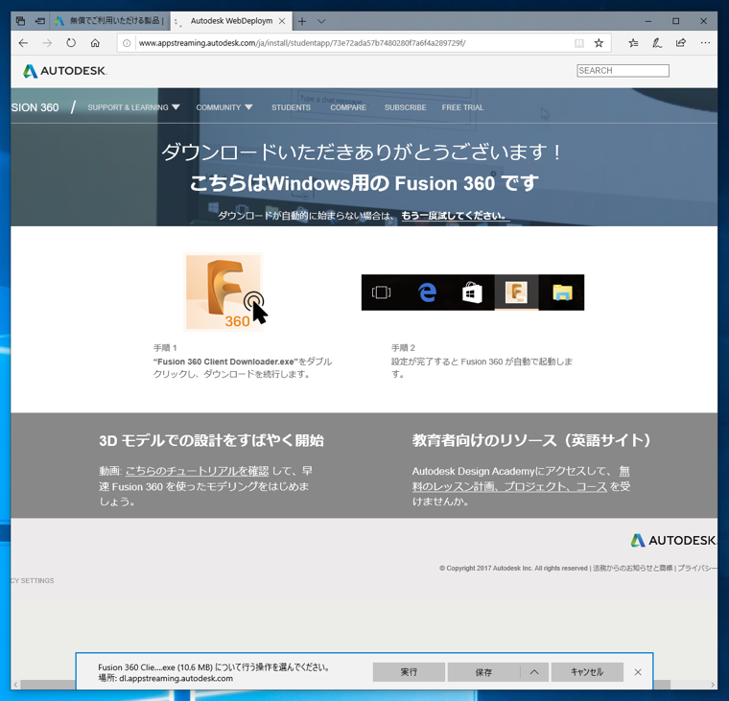Reload the page with refresh icon

tap(71, 43)
